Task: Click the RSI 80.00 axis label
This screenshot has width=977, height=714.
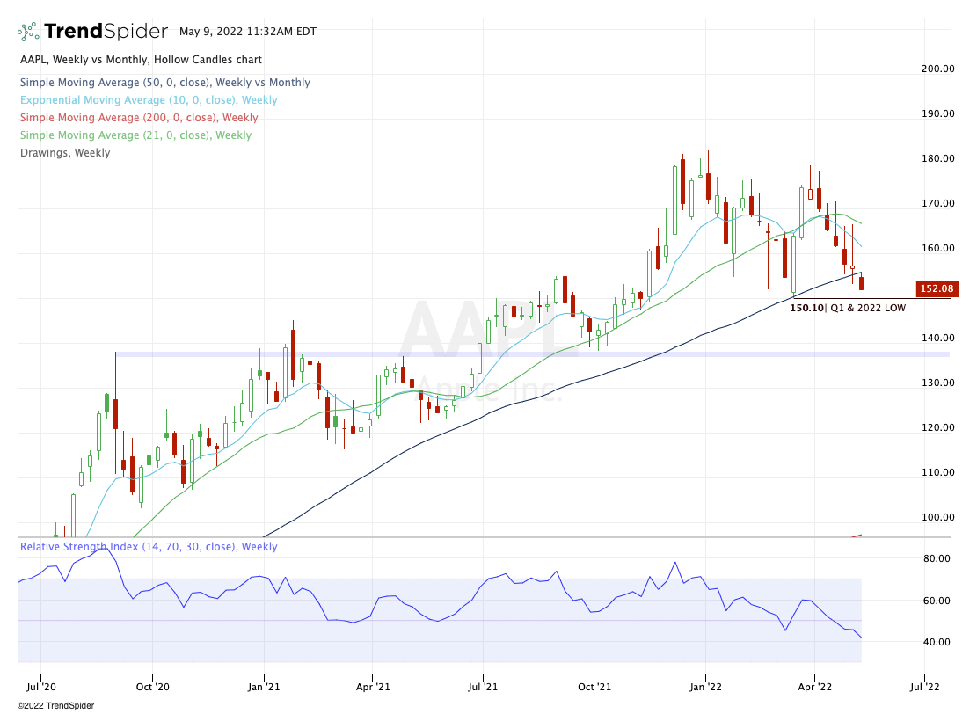Action: [x=937, y=558]
